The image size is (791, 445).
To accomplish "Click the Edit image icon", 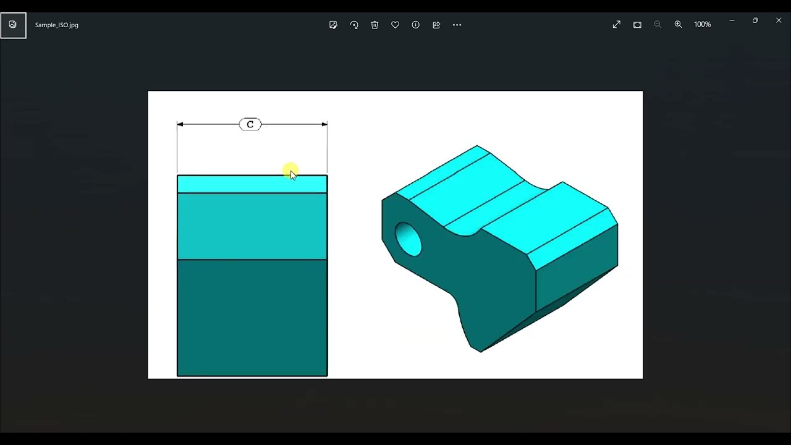I will [333, 25].
